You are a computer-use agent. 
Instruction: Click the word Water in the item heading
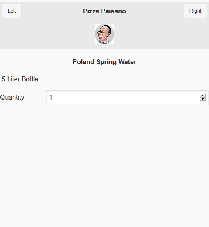click(x=128, y=62)
